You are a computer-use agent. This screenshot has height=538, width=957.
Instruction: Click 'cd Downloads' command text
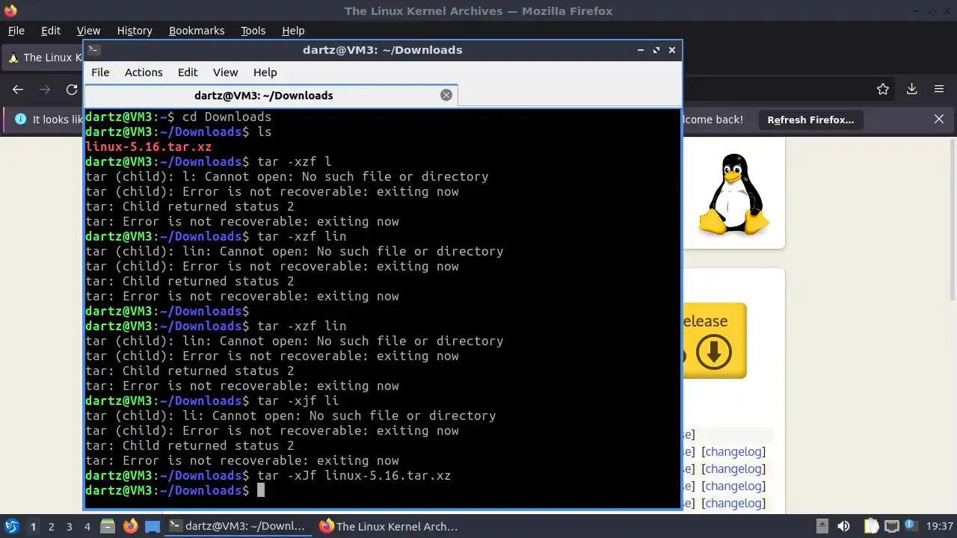click(227, 117)
